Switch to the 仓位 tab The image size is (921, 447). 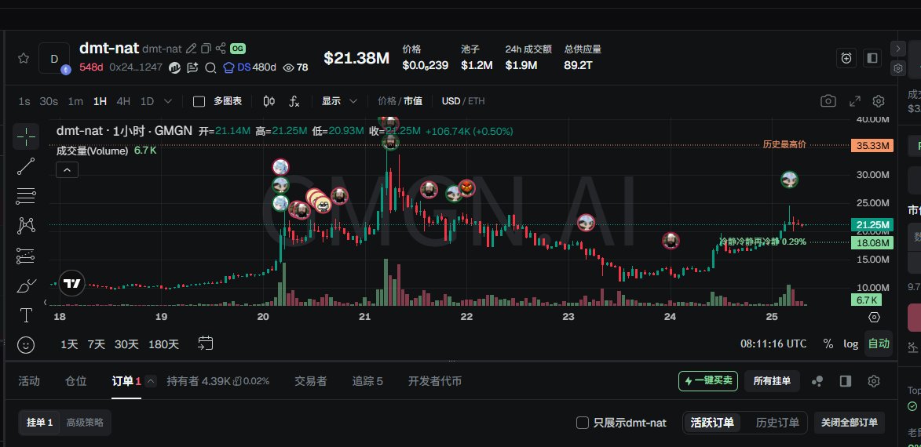point(76,381)
